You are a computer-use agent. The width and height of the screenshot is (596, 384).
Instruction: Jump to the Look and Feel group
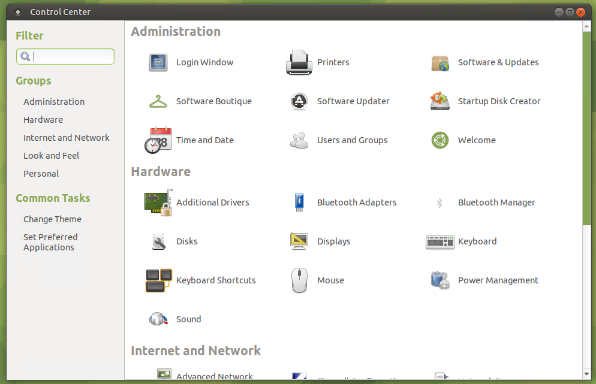[52, 156]
